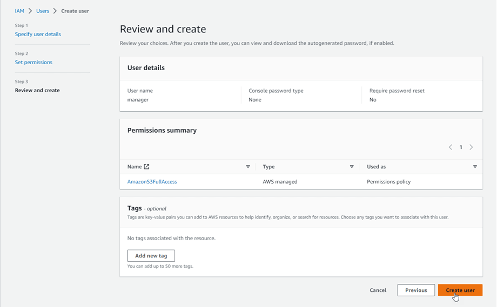This screenshot has height=307, width=497.
Task: Navigate to Users breadcrumb
Action: (x=43, y=11)
